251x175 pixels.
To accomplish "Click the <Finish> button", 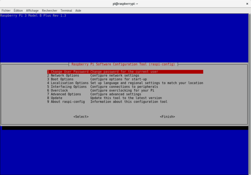I will pos(167,117).
